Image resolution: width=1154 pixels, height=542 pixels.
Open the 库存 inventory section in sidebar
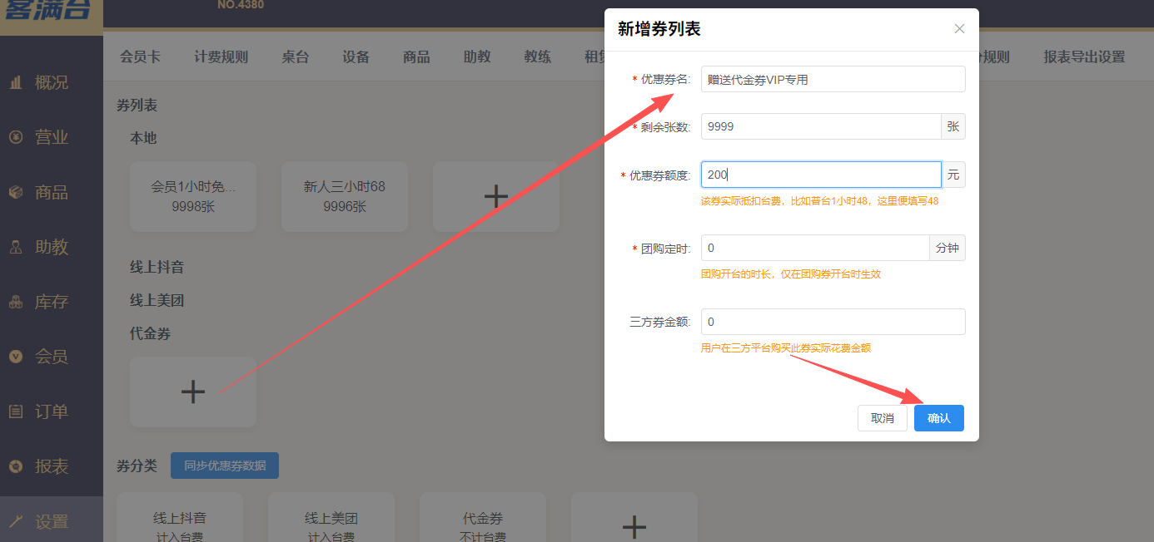pos(52,301)
